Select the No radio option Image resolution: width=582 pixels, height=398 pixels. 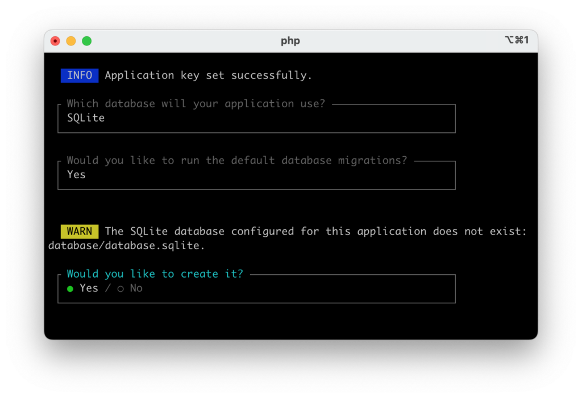click(130, 288)
